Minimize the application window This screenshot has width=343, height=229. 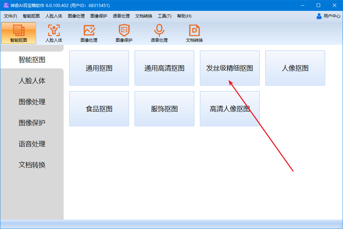(x=303, y=5)
